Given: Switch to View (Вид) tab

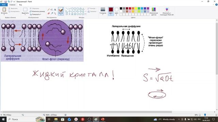Looking at the screenshot, I should (20, 5).
